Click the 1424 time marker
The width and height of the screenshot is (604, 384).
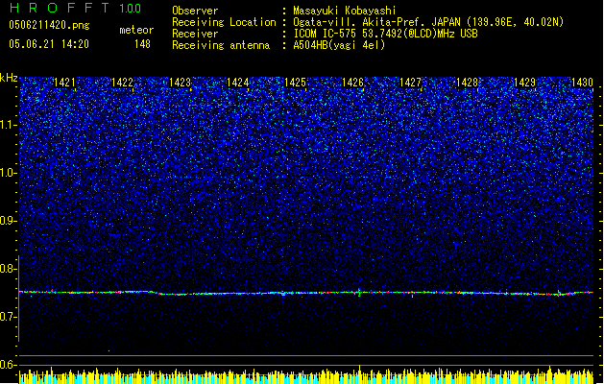point(238,83)
